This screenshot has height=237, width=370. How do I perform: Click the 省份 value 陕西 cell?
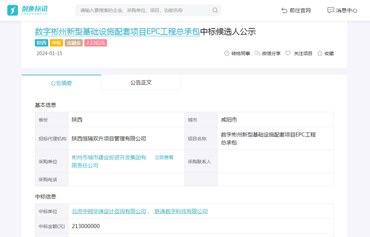pos(126,120)
